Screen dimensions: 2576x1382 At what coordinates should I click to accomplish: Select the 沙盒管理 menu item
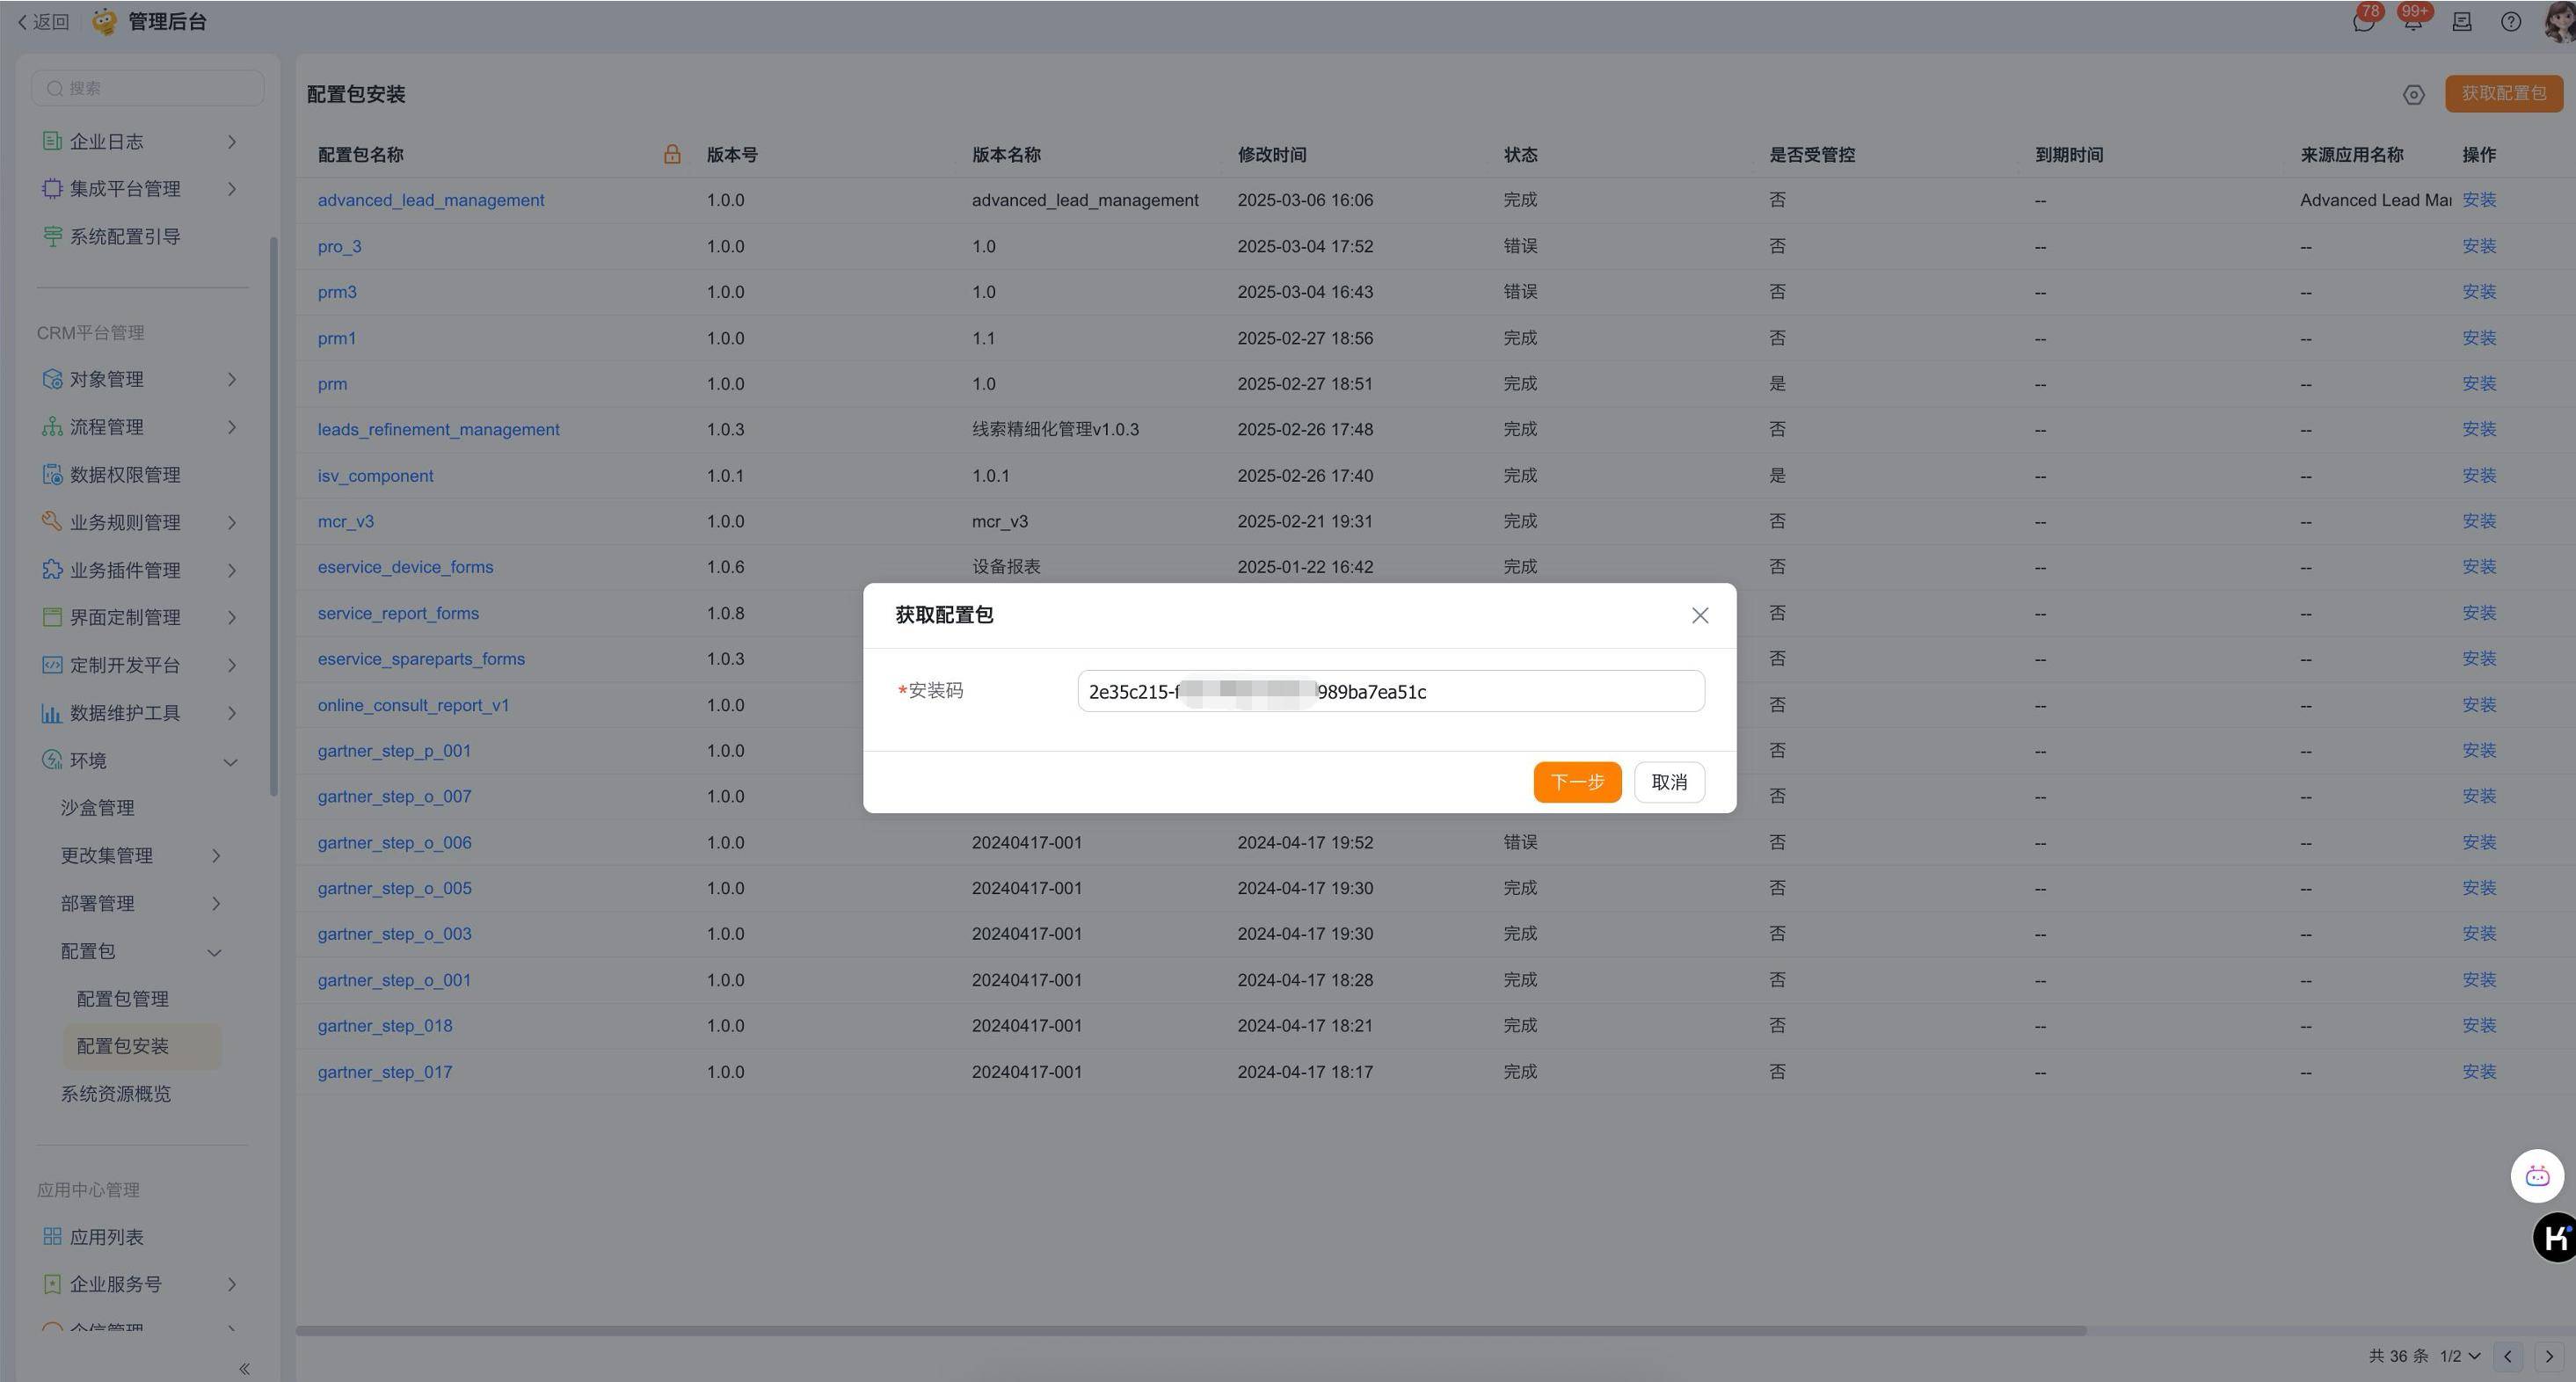tap(97, 808)
